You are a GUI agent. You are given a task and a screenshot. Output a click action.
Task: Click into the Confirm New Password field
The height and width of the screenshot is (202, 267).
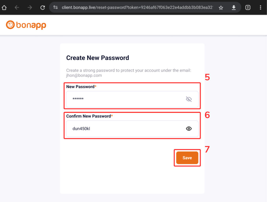(x=125, y=128)
